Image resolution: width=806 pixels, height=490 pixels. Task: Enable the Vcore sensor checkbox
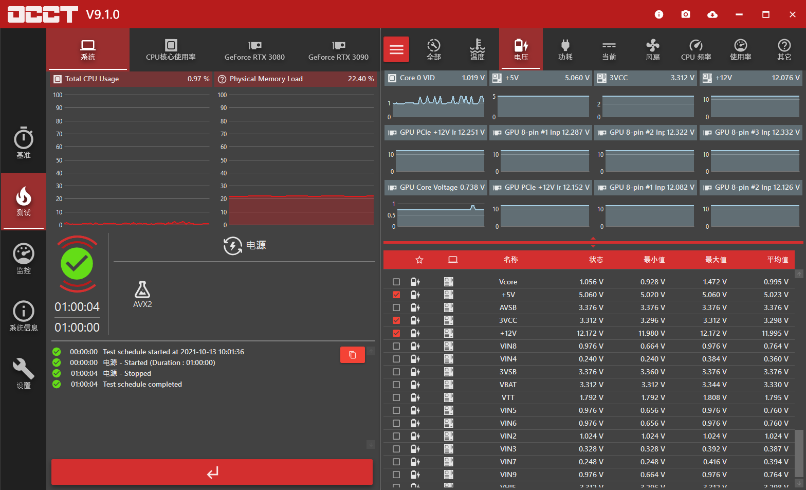pos(396,282)
